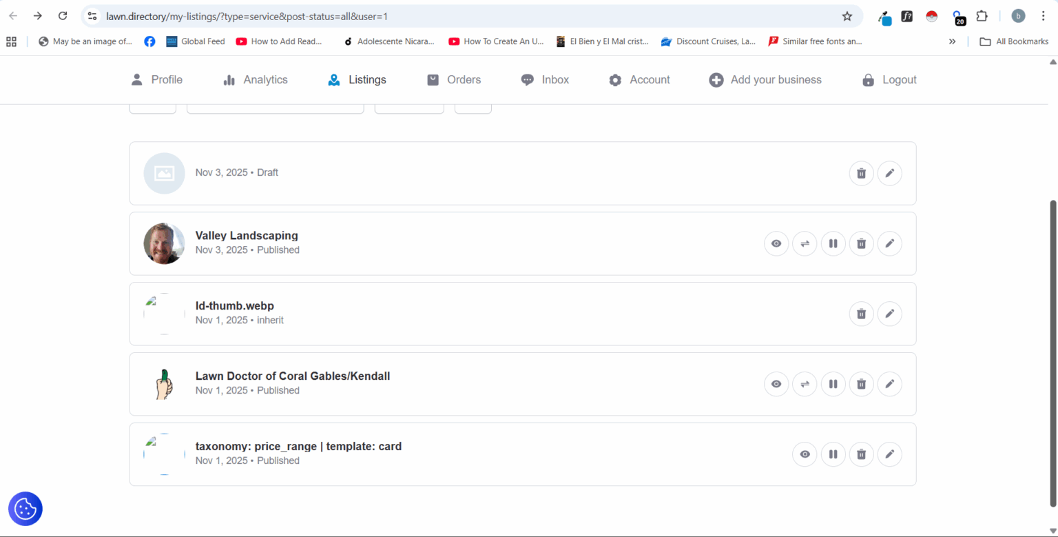The image size is (1058, 537).
Task: Trash the taxonomy price_range listing
Action: click(x=861, y=454)
